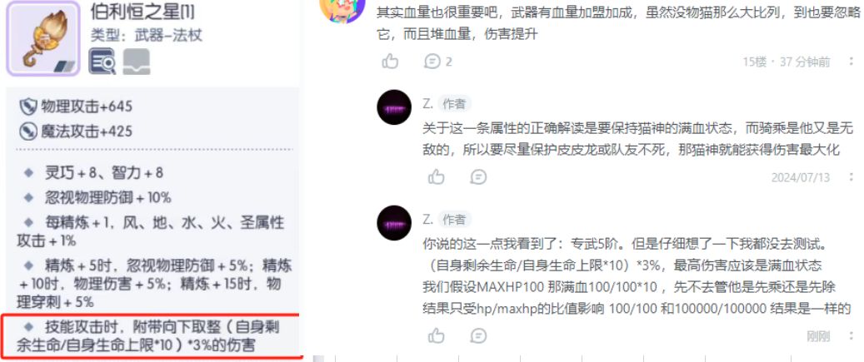Open more options on the 刚刚 reply
This screenshot has width=864, height=362.
[852, 335]
